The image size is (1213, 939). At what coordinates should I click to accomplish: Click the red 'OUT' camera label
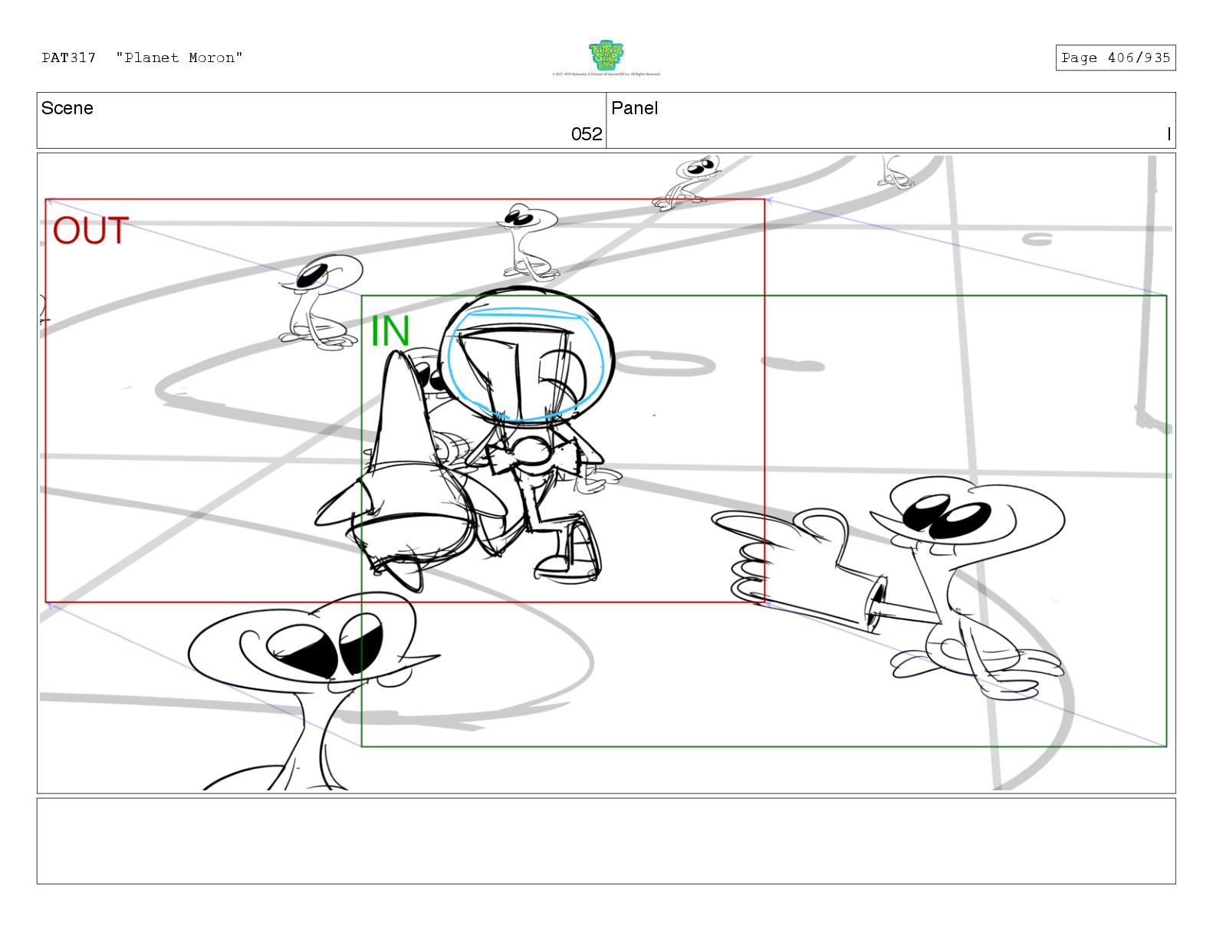tap(90, 231)
